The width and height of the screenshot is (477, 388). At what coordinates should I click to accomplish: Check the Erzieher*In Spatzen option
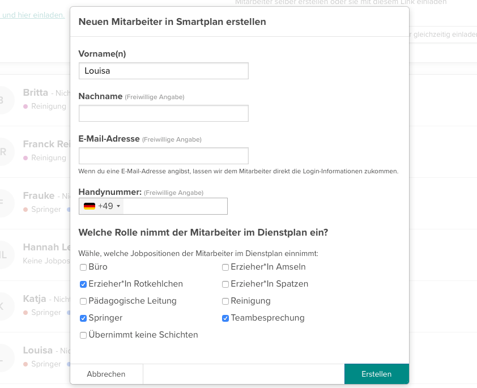pyautogui.click(x=225, y=284)
